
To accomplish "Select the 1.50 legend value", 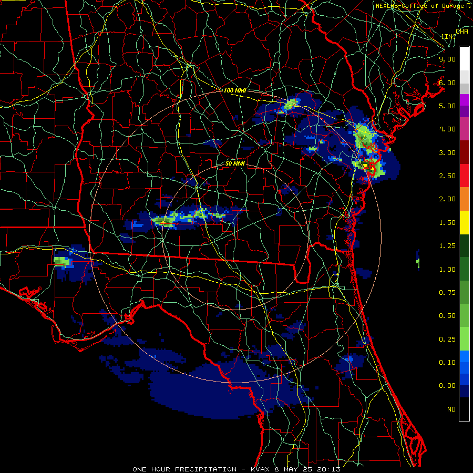I will pos(447,223).
